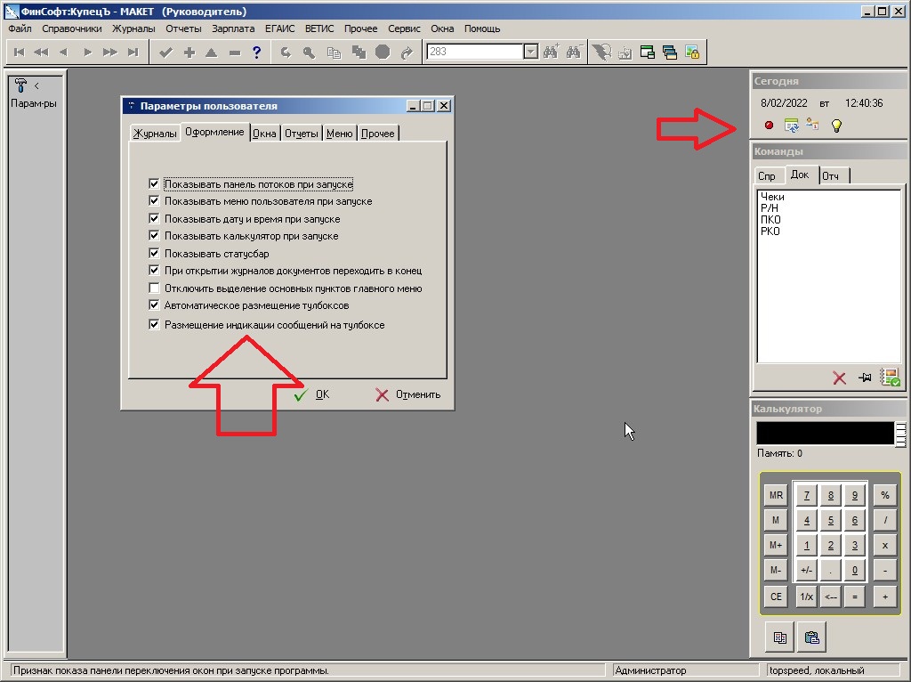This screenshot has height=682, width=911.
Task: Collapse the left Парам-ры panel arrow
Action: 36,86
